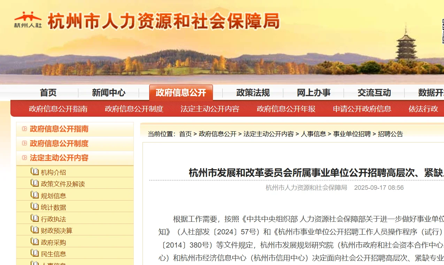Click the book icon beside 行政执法
The width and height of the screenshot is (444, 265).
point(35,218)
